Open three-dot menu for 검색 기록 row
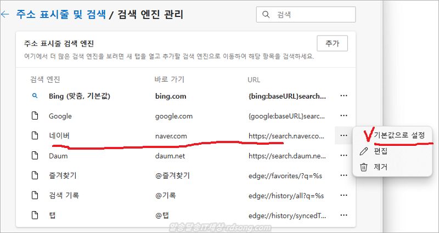 pos(344,196)
